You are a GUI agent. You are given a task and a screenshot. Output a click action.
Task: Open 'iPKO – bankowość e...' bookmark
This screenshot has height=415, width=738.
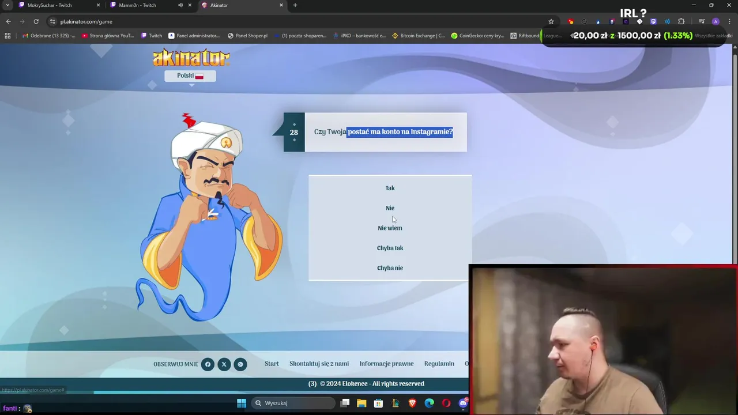click(359, 35)
